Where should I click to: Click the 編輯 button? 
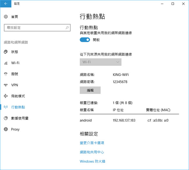(x=90, y=90)
